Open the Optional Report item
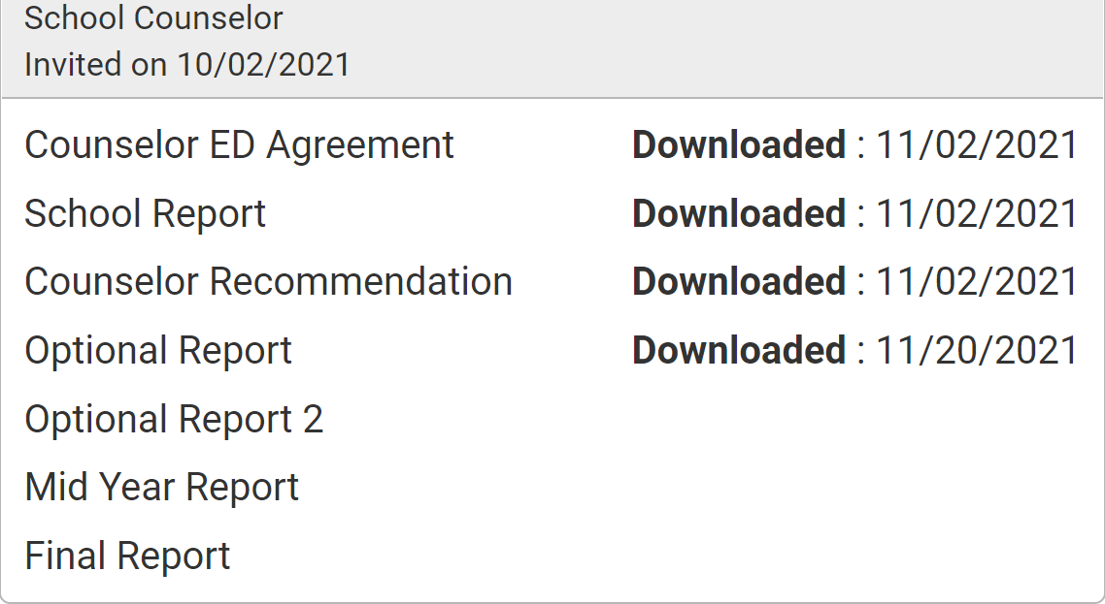 (158, 351)
